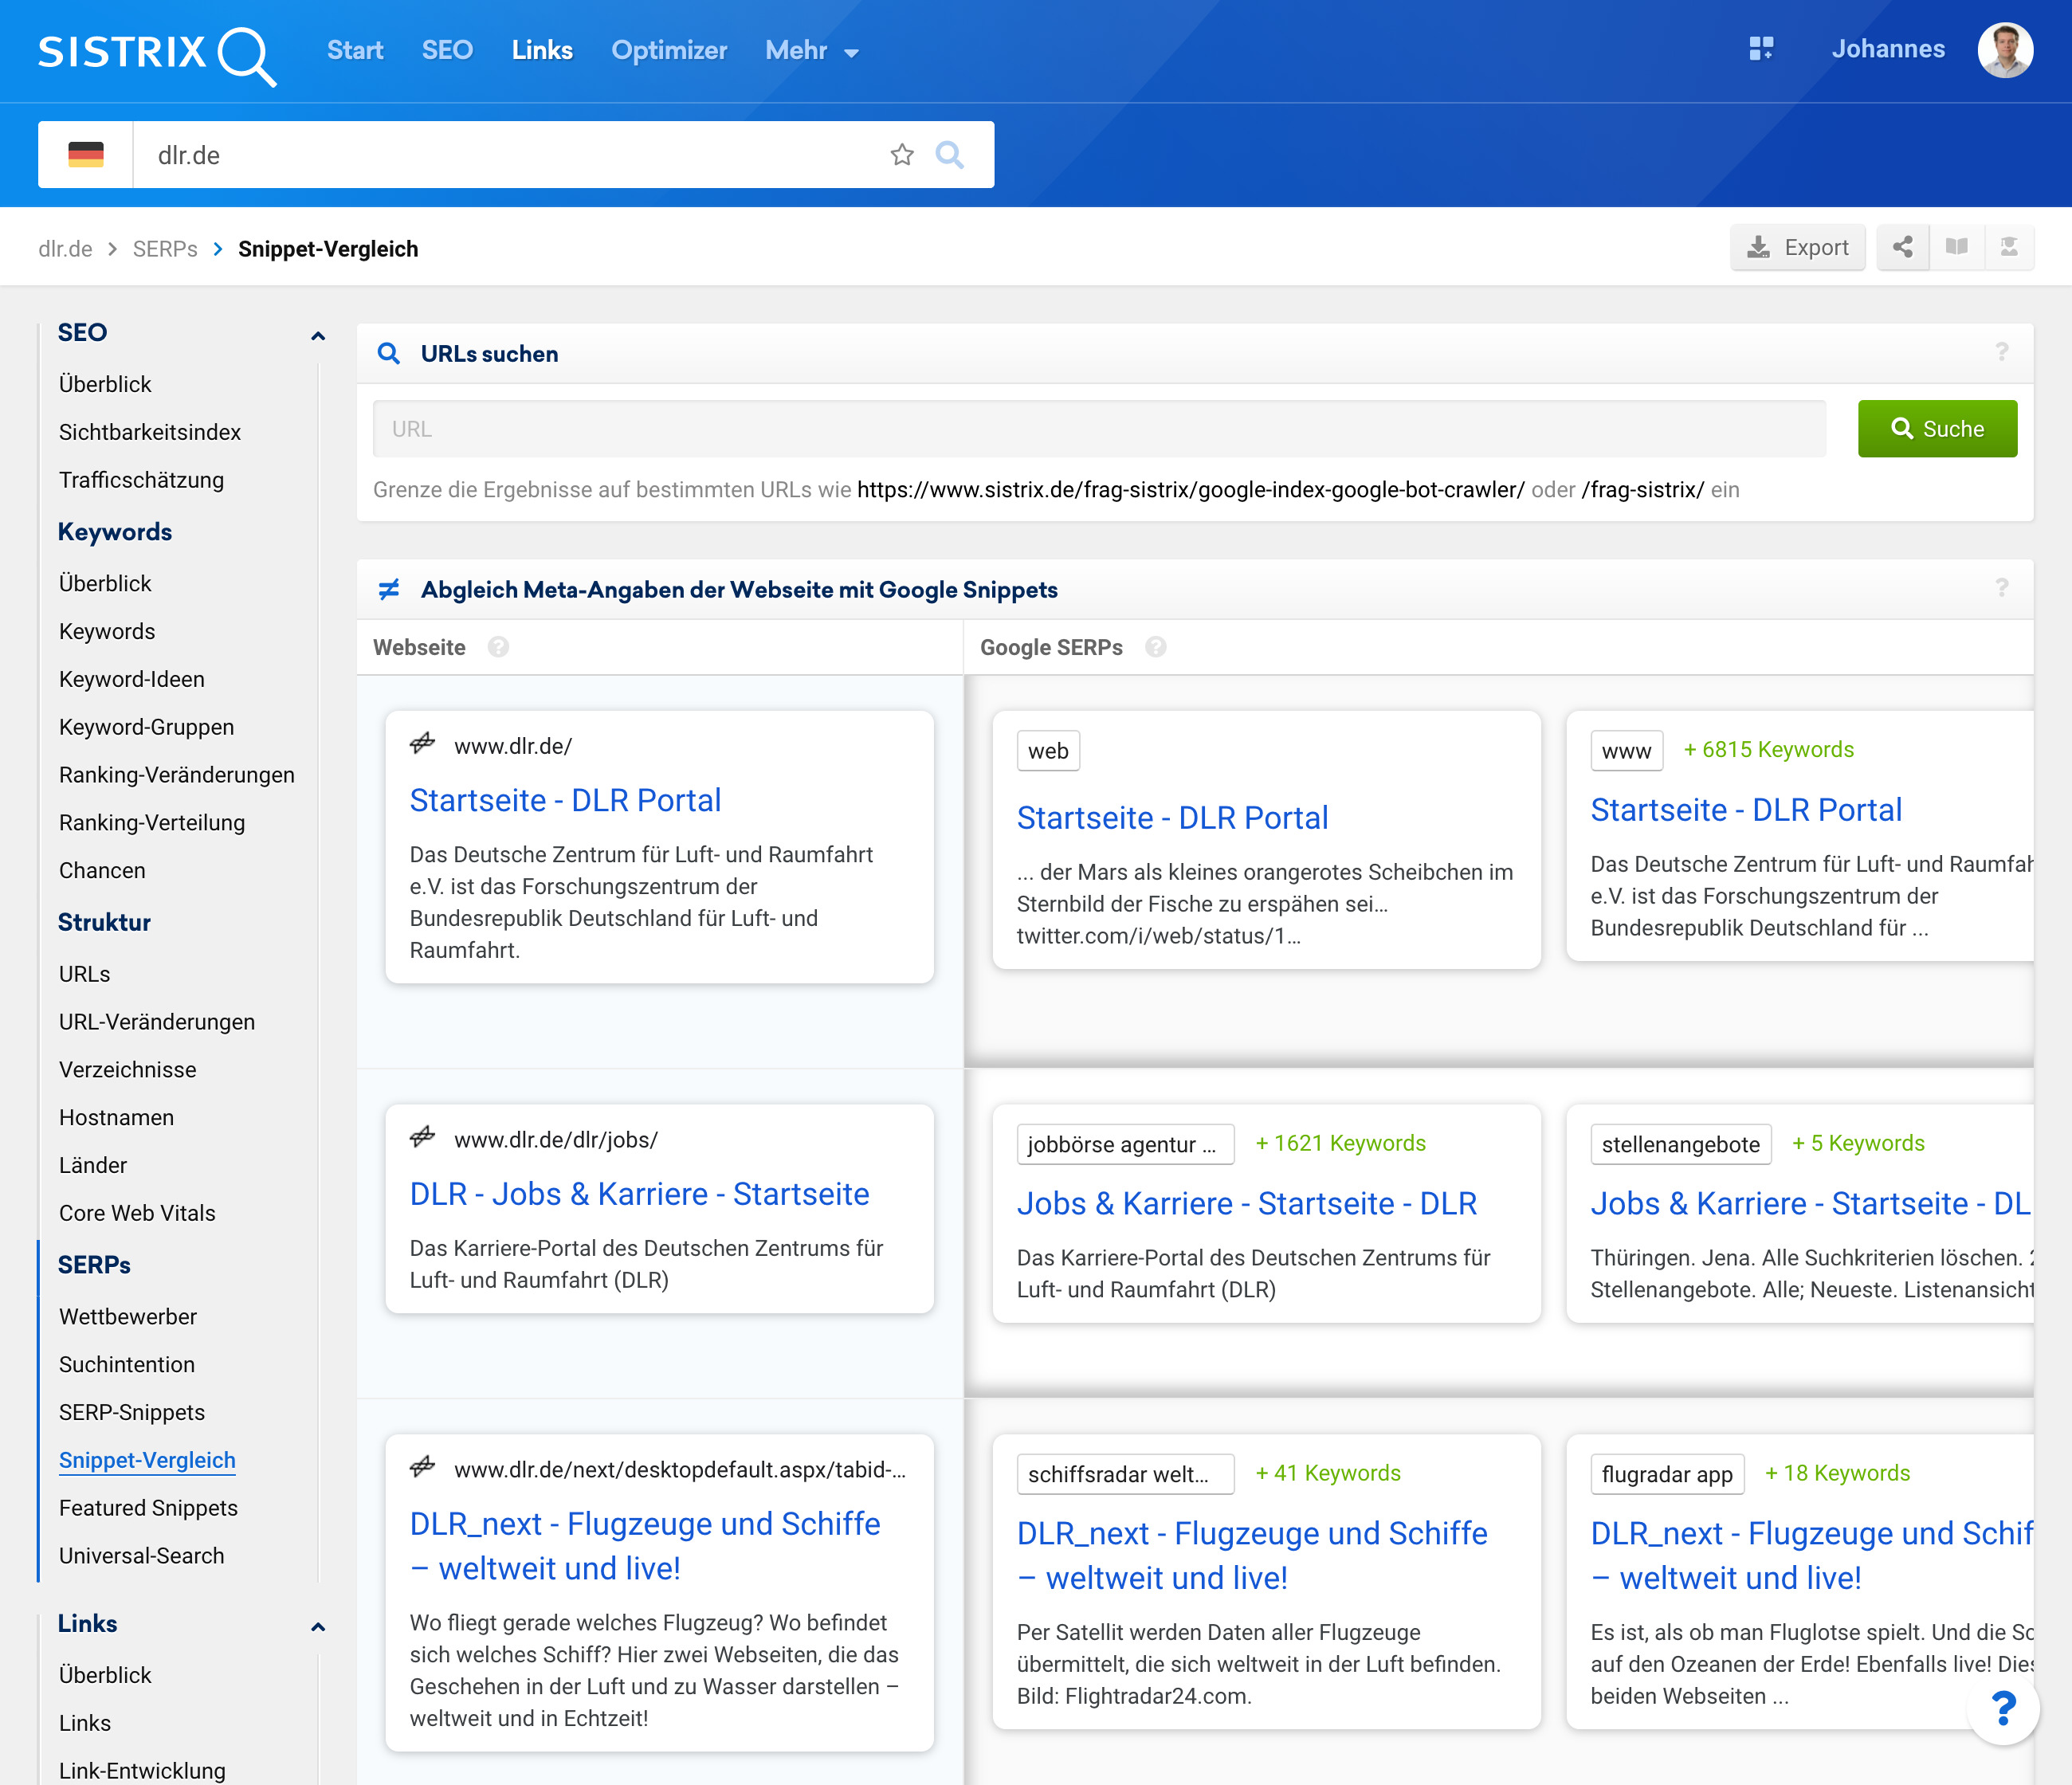Open the handbook book icon in toolbar

click(x=1956, y=247)
